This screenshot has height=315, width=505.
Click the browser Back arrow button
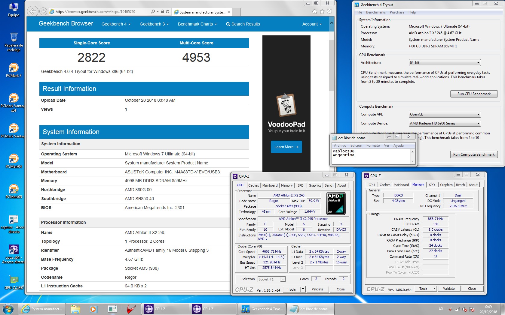pos(33,11)
